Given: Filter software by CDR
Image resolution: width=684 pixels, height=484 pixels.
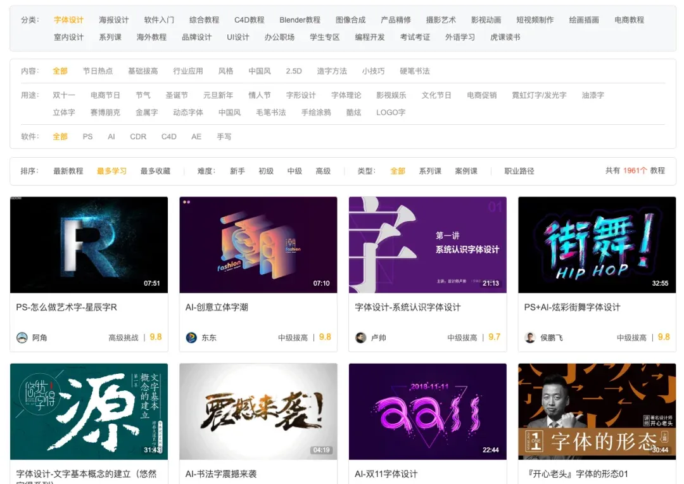Looking at the screenshot, I should 138,137.
